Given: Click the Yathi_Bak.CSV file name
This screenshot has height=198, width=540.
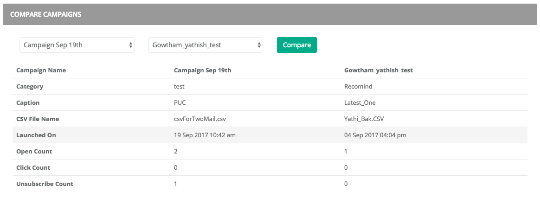Looking at the screenshot, I should click(x=364, y=119).
